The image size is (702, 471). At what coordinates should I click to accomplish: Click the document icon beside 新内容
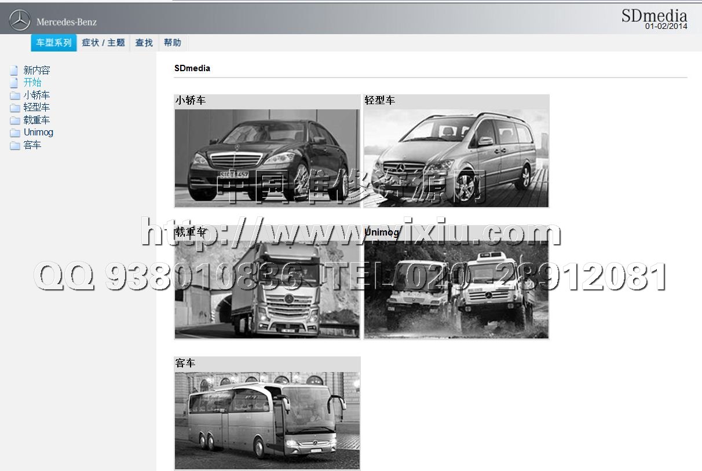pyautogui.click(x=14, y=71)
